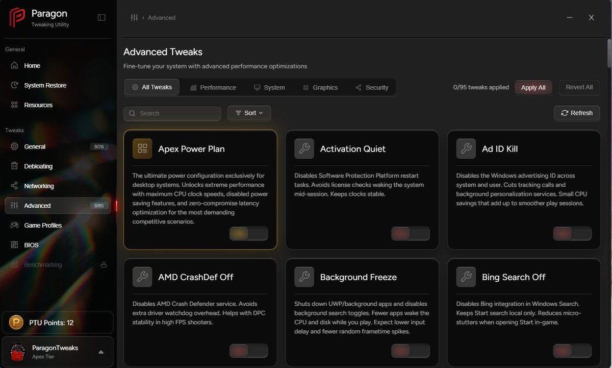The height and width of the screenshot is (368, 612).
Task: Click the 0/95 tweaks applied text
Action: [481, 87]
